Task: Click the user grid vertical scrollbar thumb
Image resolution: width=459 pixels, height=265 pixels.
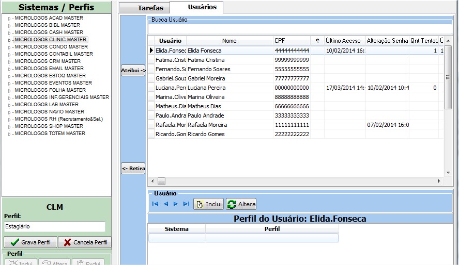Action: click(x=448, y=77)
